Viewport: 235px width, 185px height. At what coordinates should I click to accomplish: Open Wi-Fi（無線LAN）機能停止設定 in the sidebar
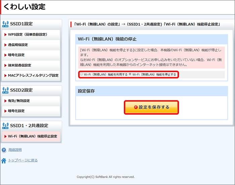click(31, 136)
